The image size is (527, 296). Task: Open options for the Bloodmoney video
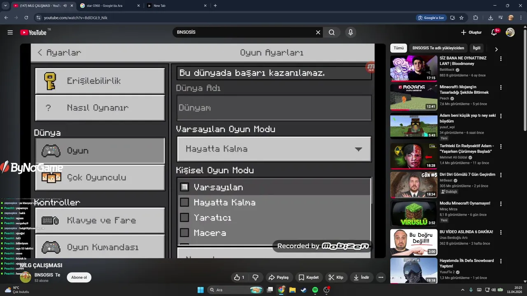pos(501,59)
